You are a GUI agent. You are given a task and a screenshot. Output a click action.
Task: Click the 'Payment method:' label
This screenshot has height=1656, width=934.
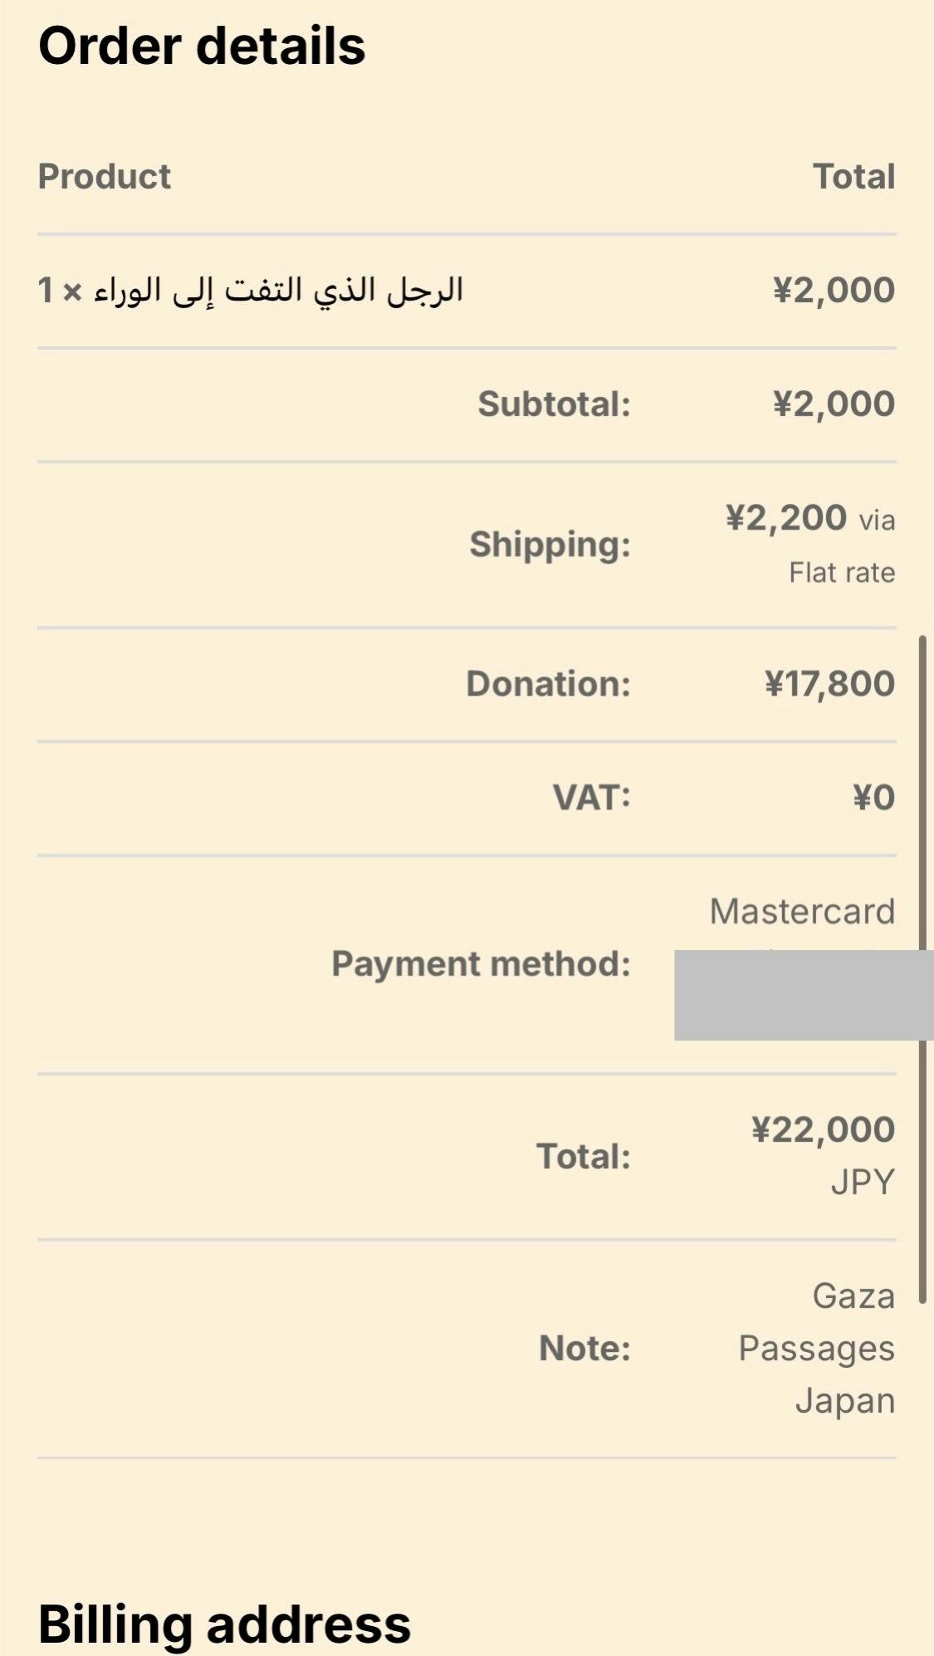(481, 964)
